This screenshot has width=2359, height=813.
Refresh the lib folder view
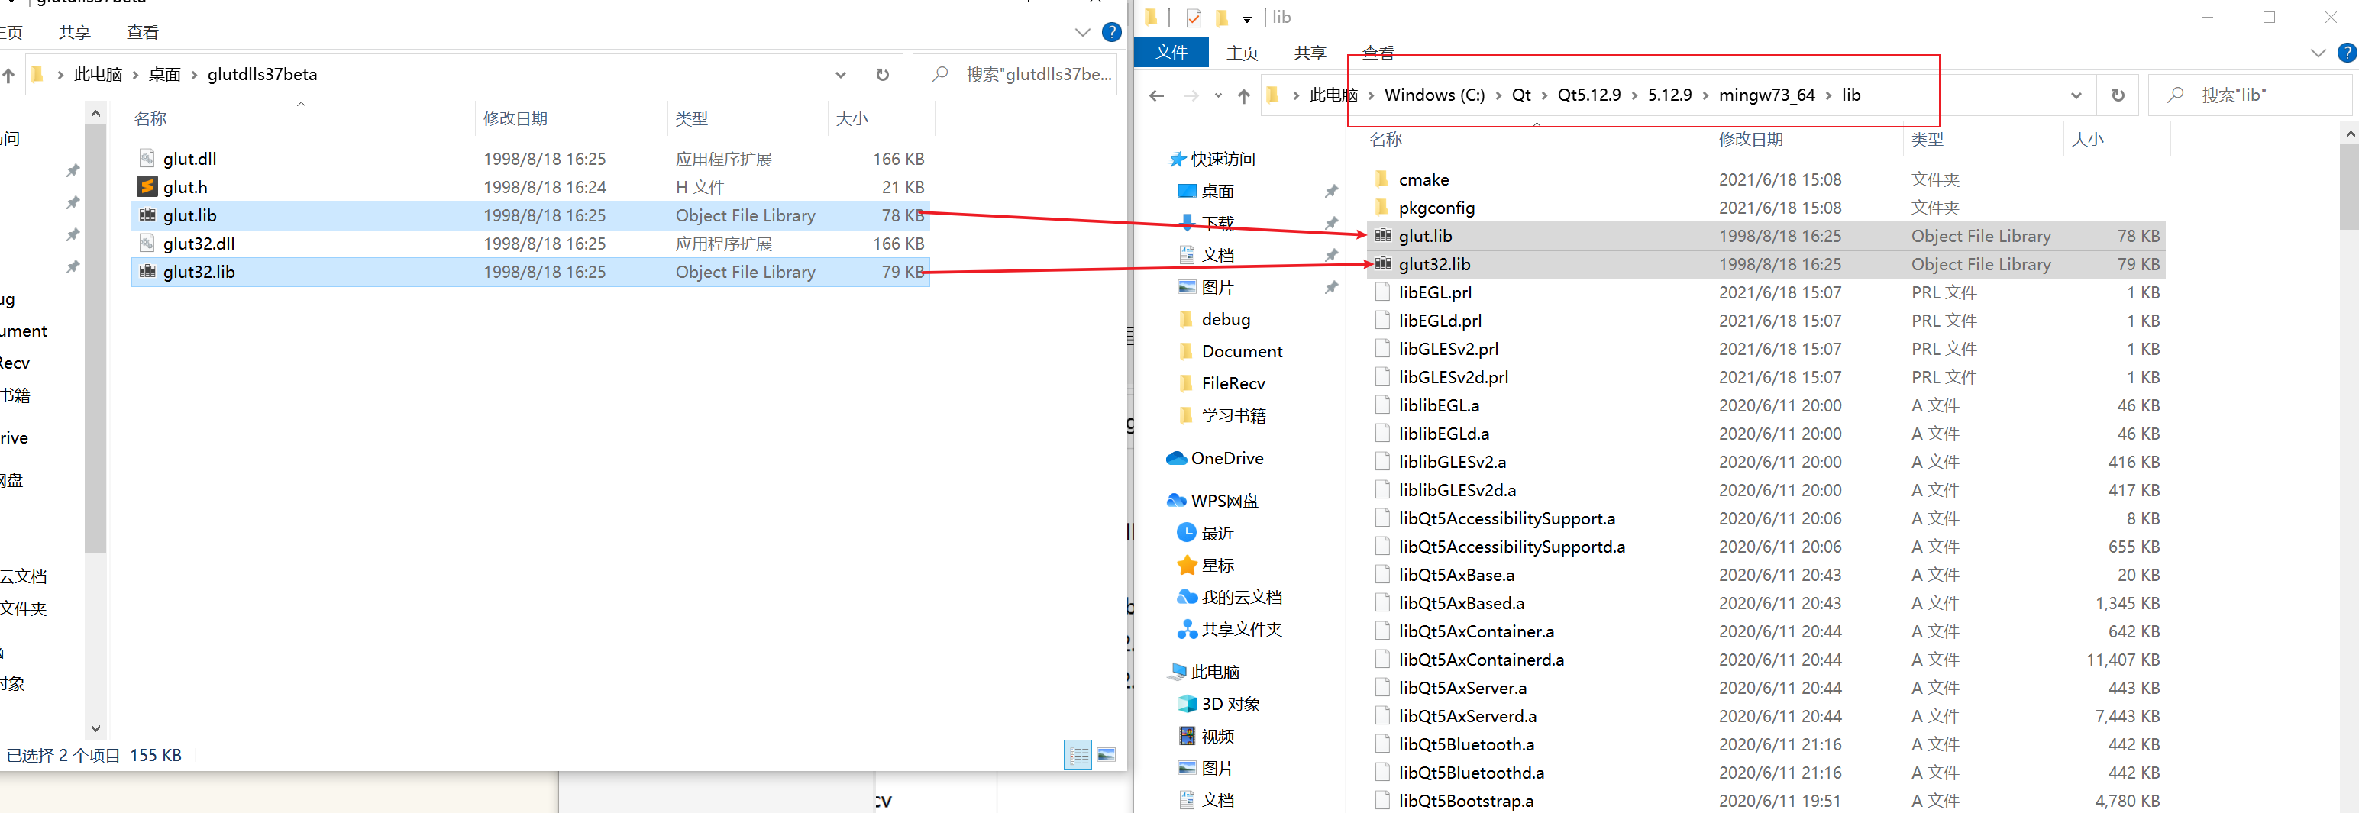coord(2118,95)
